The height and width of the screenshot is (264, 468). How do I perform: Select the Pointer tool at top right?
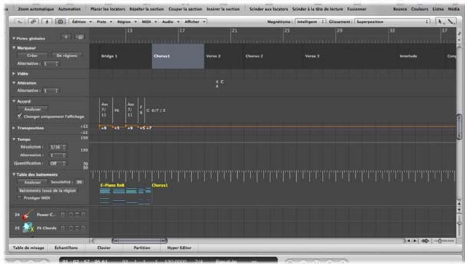[x=440, y=22]
